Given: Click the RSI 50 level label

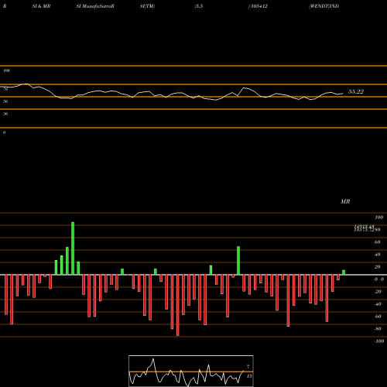Looking at the screenshot, I should pos(5,101).
